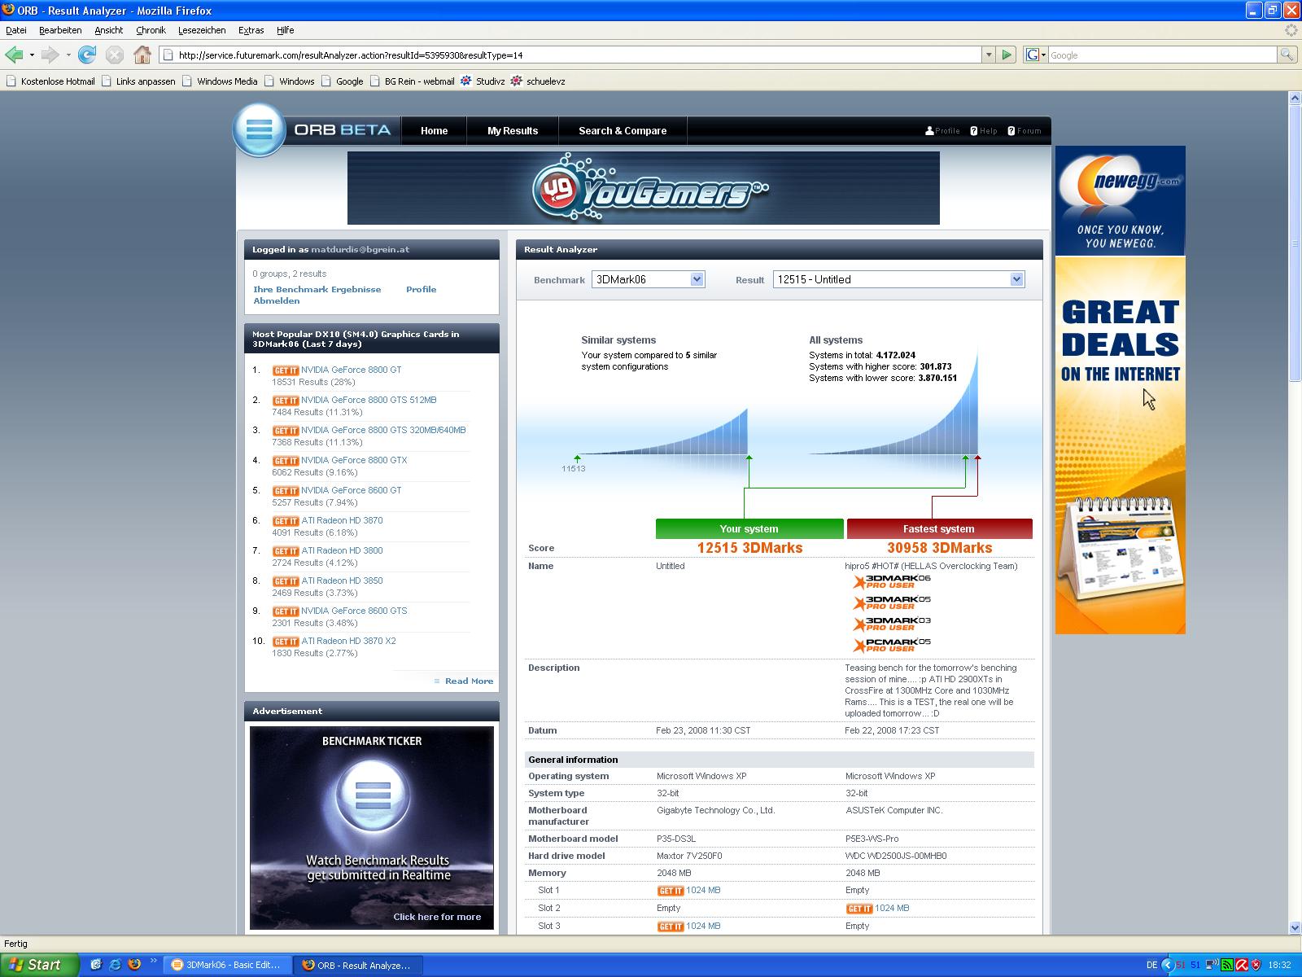Click the Google search input field
This screenshot has width=1302, height=977.
point(1161,55)
